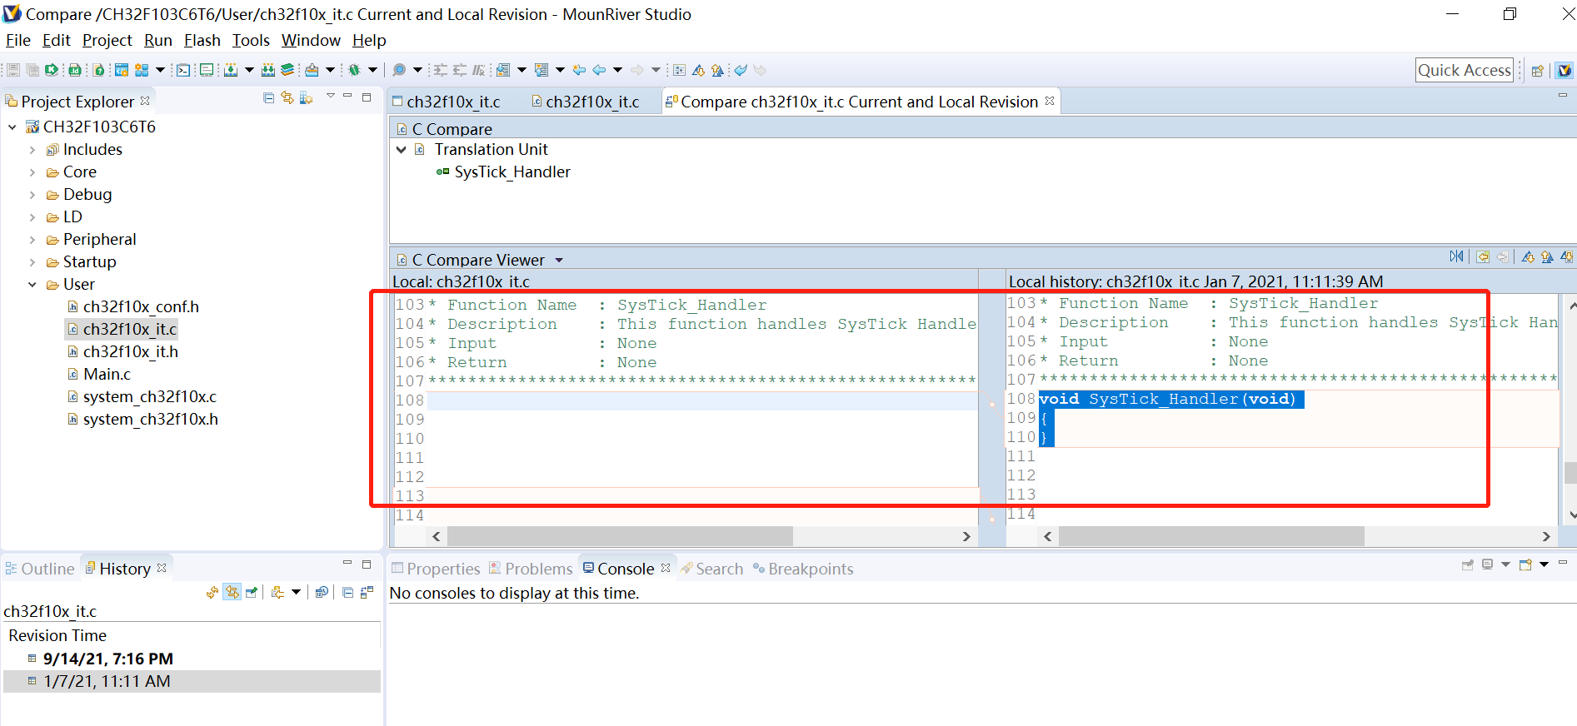Select system_ch32f10x.c in Project Explorer
The height and width of the screenshot is (726, 1577).
pyautogui.click(x=150, y=397)
